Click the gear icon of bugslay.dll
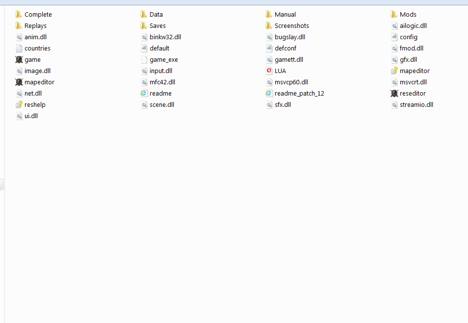 click(x=269, y=37)
